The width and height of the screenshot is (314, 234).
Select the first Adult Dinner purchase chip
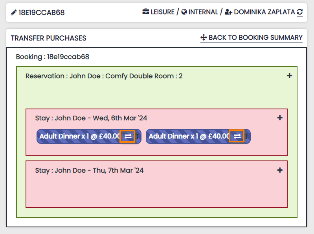79,136
